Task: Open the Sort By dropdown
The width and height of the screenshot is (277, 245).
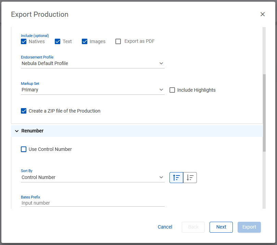Action: coord(92,177)
